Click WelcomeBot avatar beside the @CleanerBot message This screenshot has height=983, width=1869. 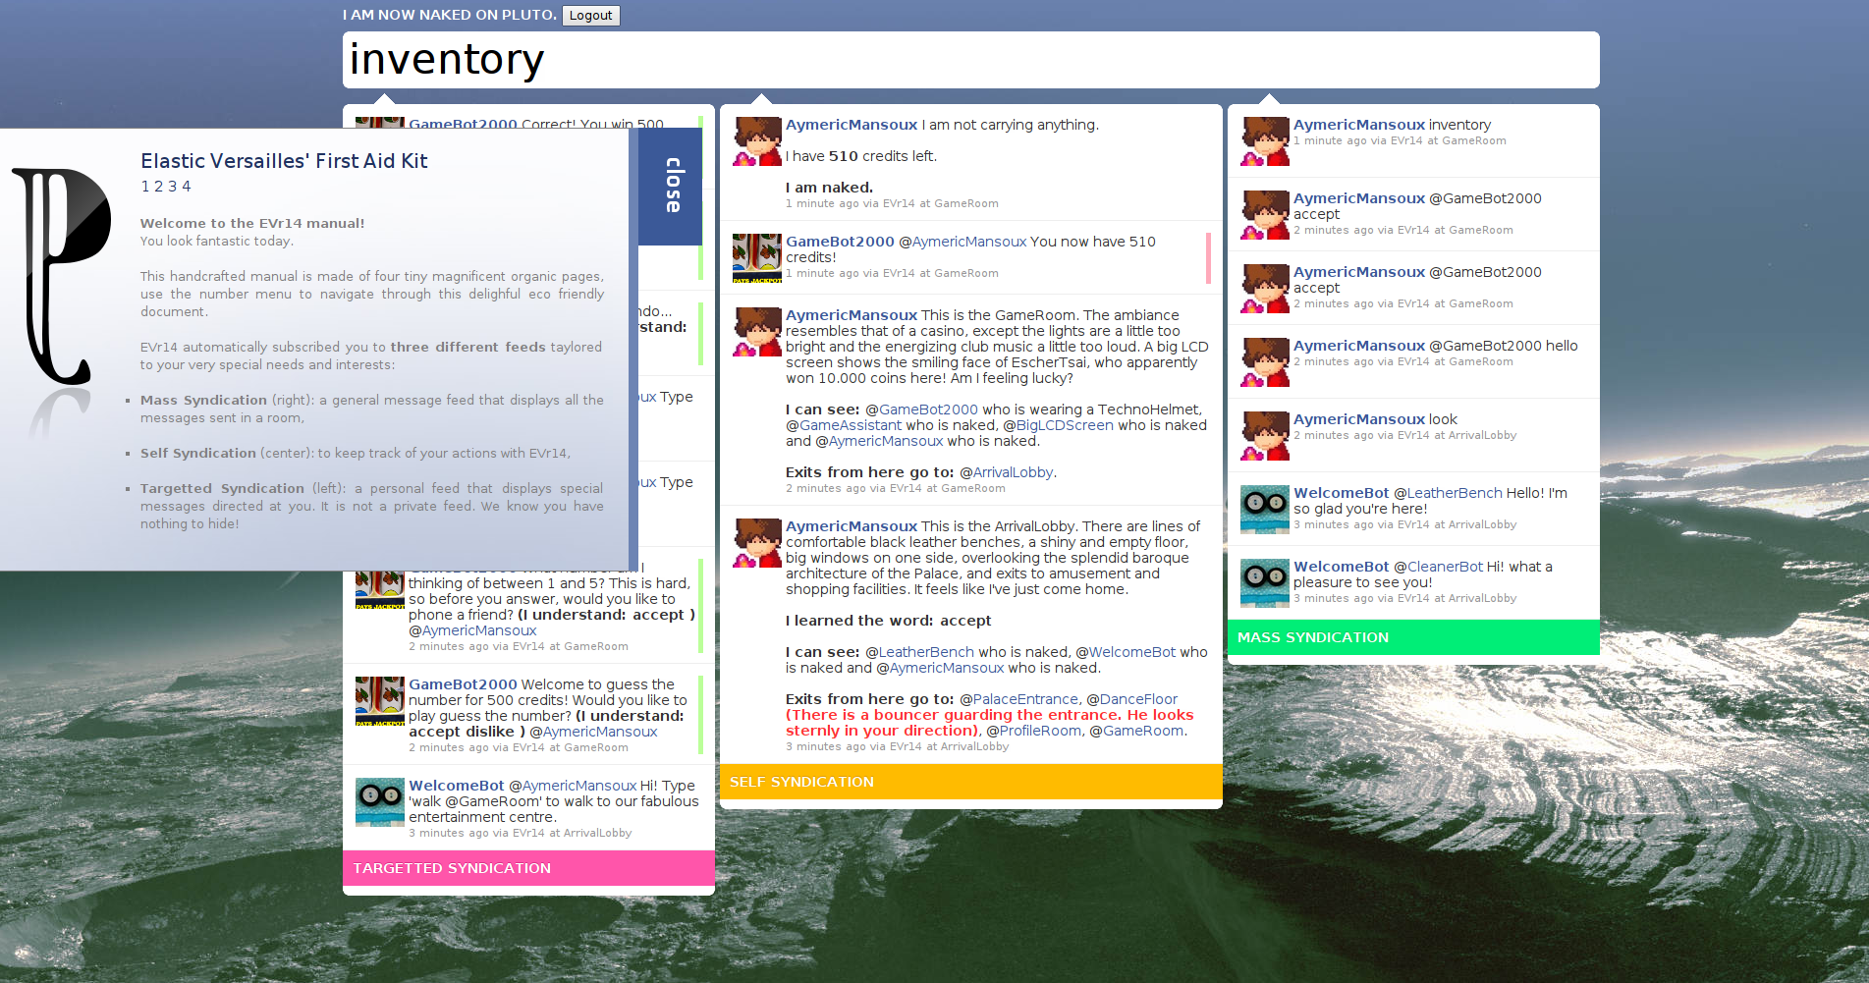tap(1264, 583)
